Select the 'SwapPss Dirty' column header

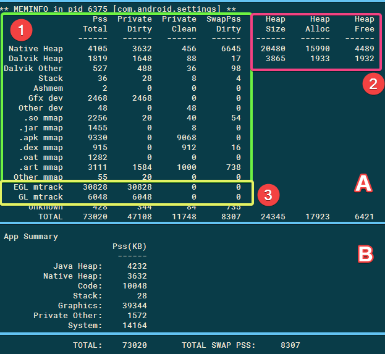(x=224, y=24)
